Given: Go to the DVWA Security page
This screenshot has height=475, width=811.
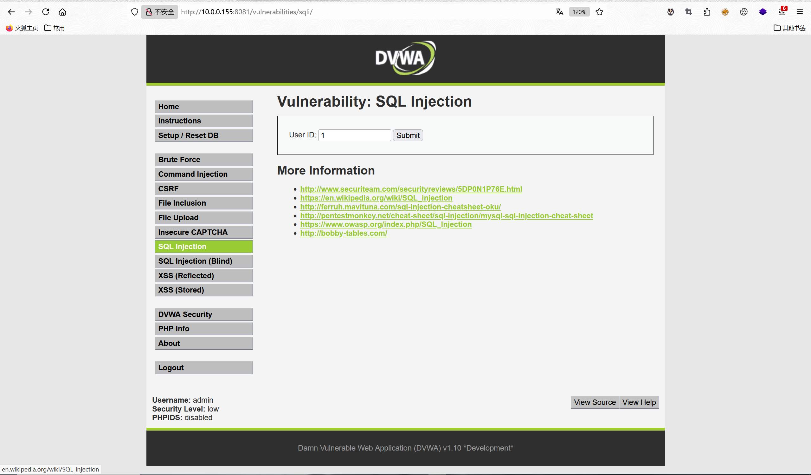Looking at the screenshot, I should 204,314.
